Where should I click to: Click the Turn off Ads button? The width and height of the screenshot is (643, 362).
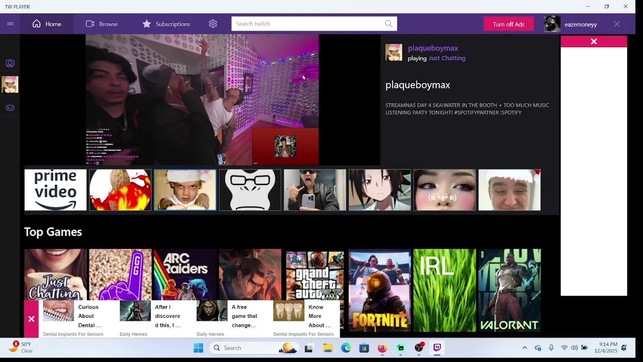coord(508,24)
